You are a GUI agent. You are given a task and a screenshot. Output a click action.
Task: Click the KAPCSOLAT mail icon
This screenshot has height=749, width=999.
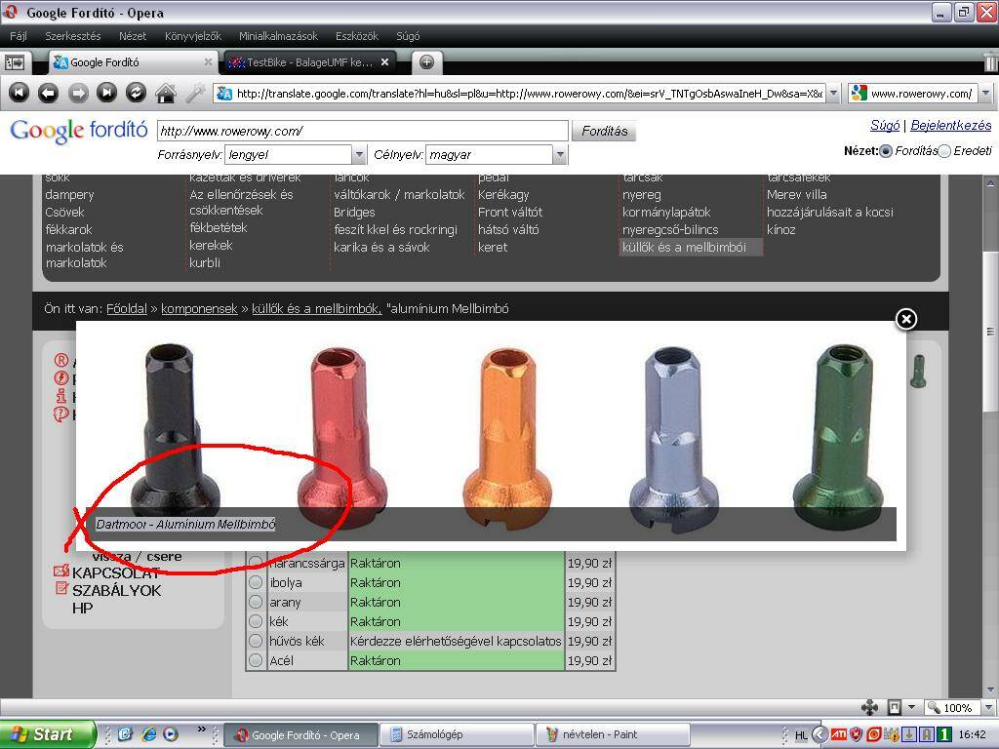[61, 570]
